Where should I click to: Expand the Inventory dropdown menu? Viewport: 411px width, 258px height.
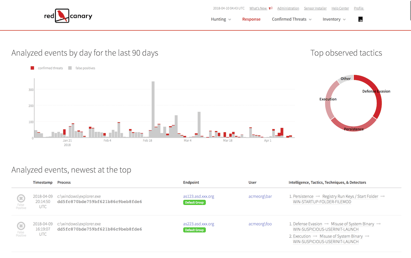click(x=334, y=19)
